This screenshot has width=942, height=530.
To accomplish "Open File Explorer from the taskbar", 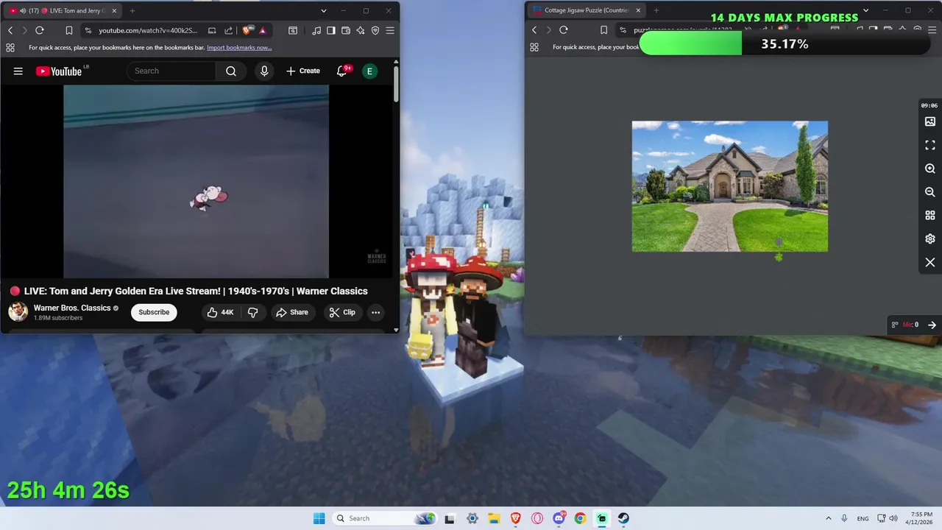I will [494, 518].
